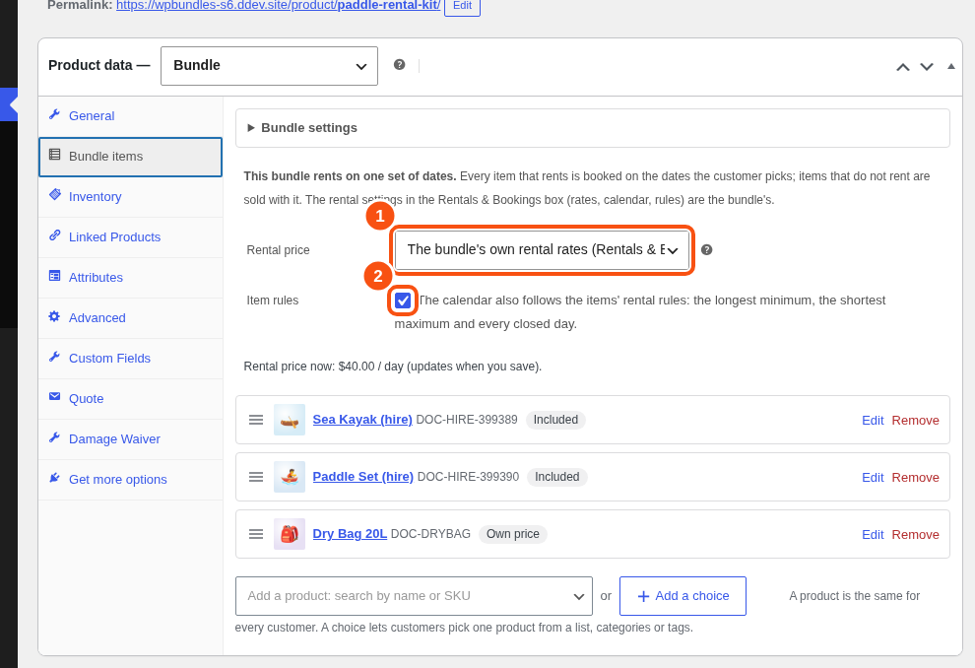
Task: Open the Dry Bag 20L product link
Action: coord(350,534)
